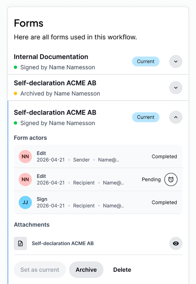Click 'Archived by Name Namesson' status text
The image size is (196, 284).
point(60,94)
